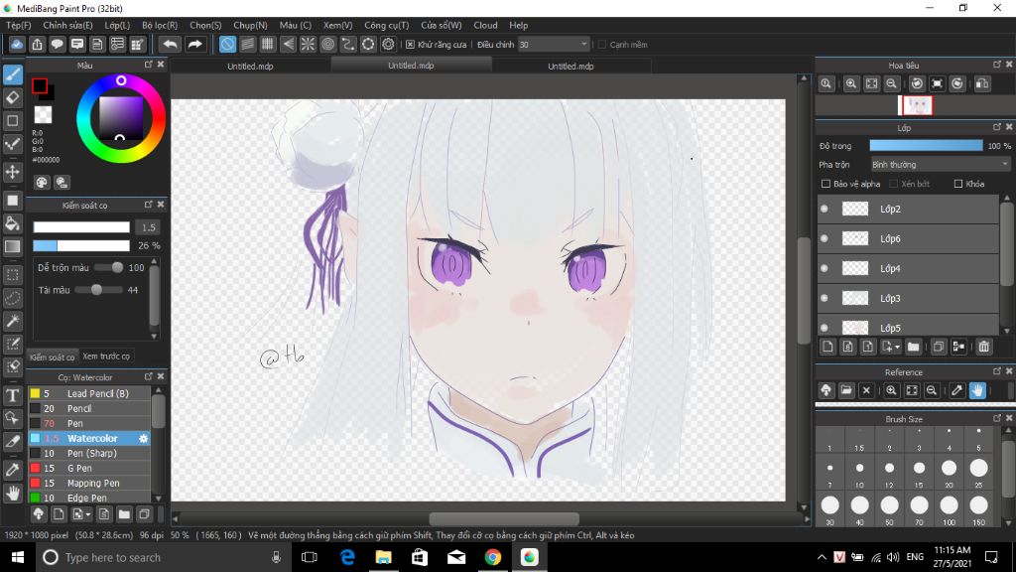This screenshot has width=1016, height=572.
Task: Pick brush size 20 preset
Action: tap(949, 472)
